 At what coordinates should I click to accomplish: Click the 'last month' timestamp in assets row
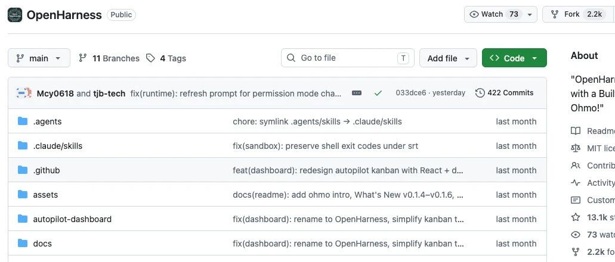pyautogui.click(x=516, y=195)
